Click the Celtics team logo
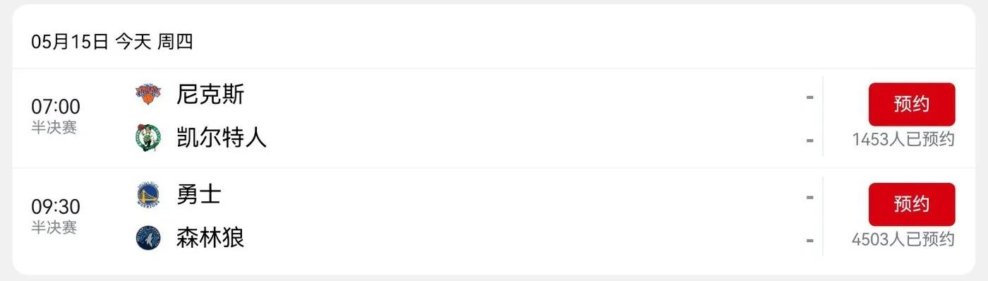The image size is (988, 281). [x=148, y=138]
